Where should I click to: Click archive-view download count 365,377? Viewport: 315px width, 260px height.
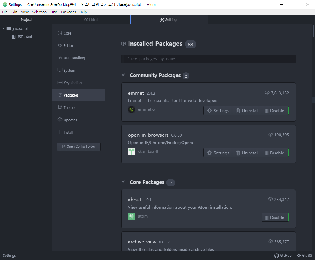(278, 242)
